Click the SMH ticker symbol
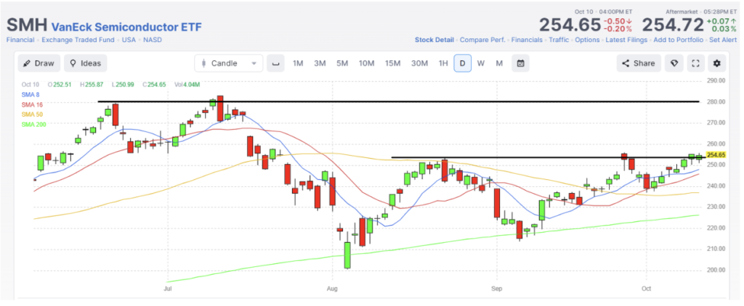 click(27, 25)
